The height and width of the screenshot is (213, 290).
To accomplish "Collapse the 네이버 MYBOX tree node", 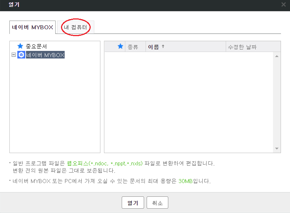I will click(13, 55).
